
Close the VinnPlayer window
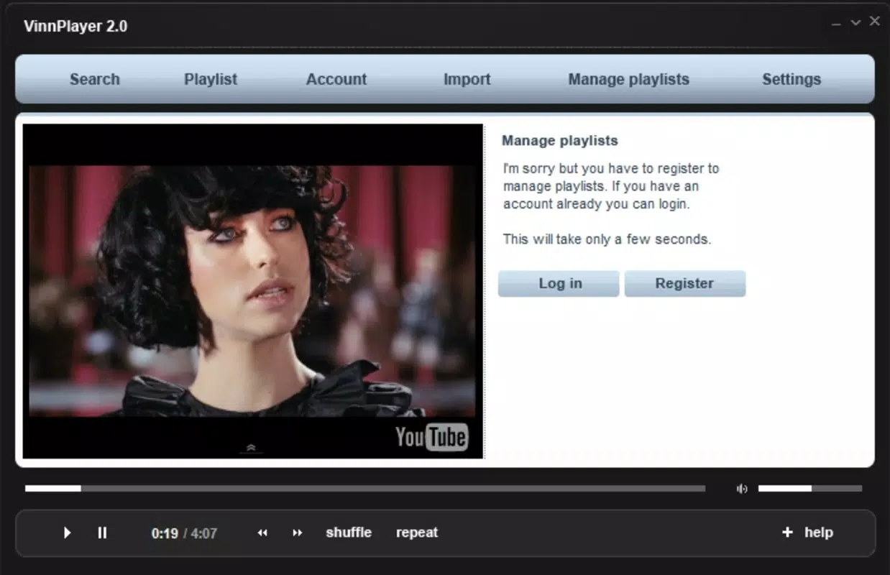[x=875, y=22]
